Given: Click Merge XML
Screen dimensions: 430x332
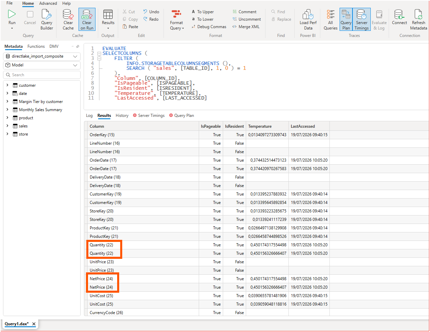Looking at the screenshot, I should 246,27.
